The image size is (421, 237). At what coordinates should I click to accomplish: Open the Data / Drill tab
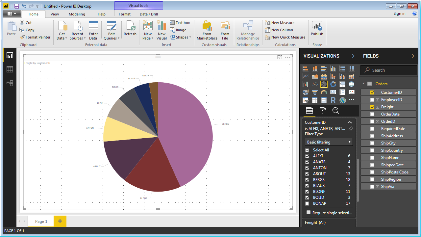[x=149, y=14]
